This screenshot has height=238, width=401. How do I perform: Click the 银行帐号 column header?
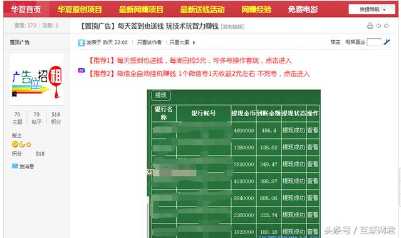(204, 113)
